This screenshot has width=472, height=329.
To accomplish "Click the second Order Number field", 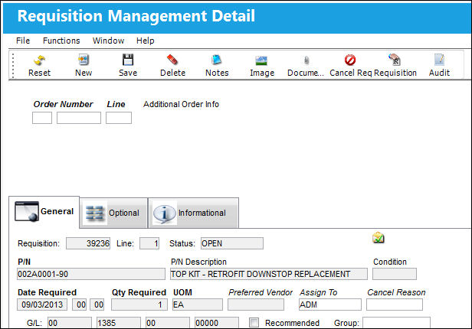I will click(x=79, y=118).
